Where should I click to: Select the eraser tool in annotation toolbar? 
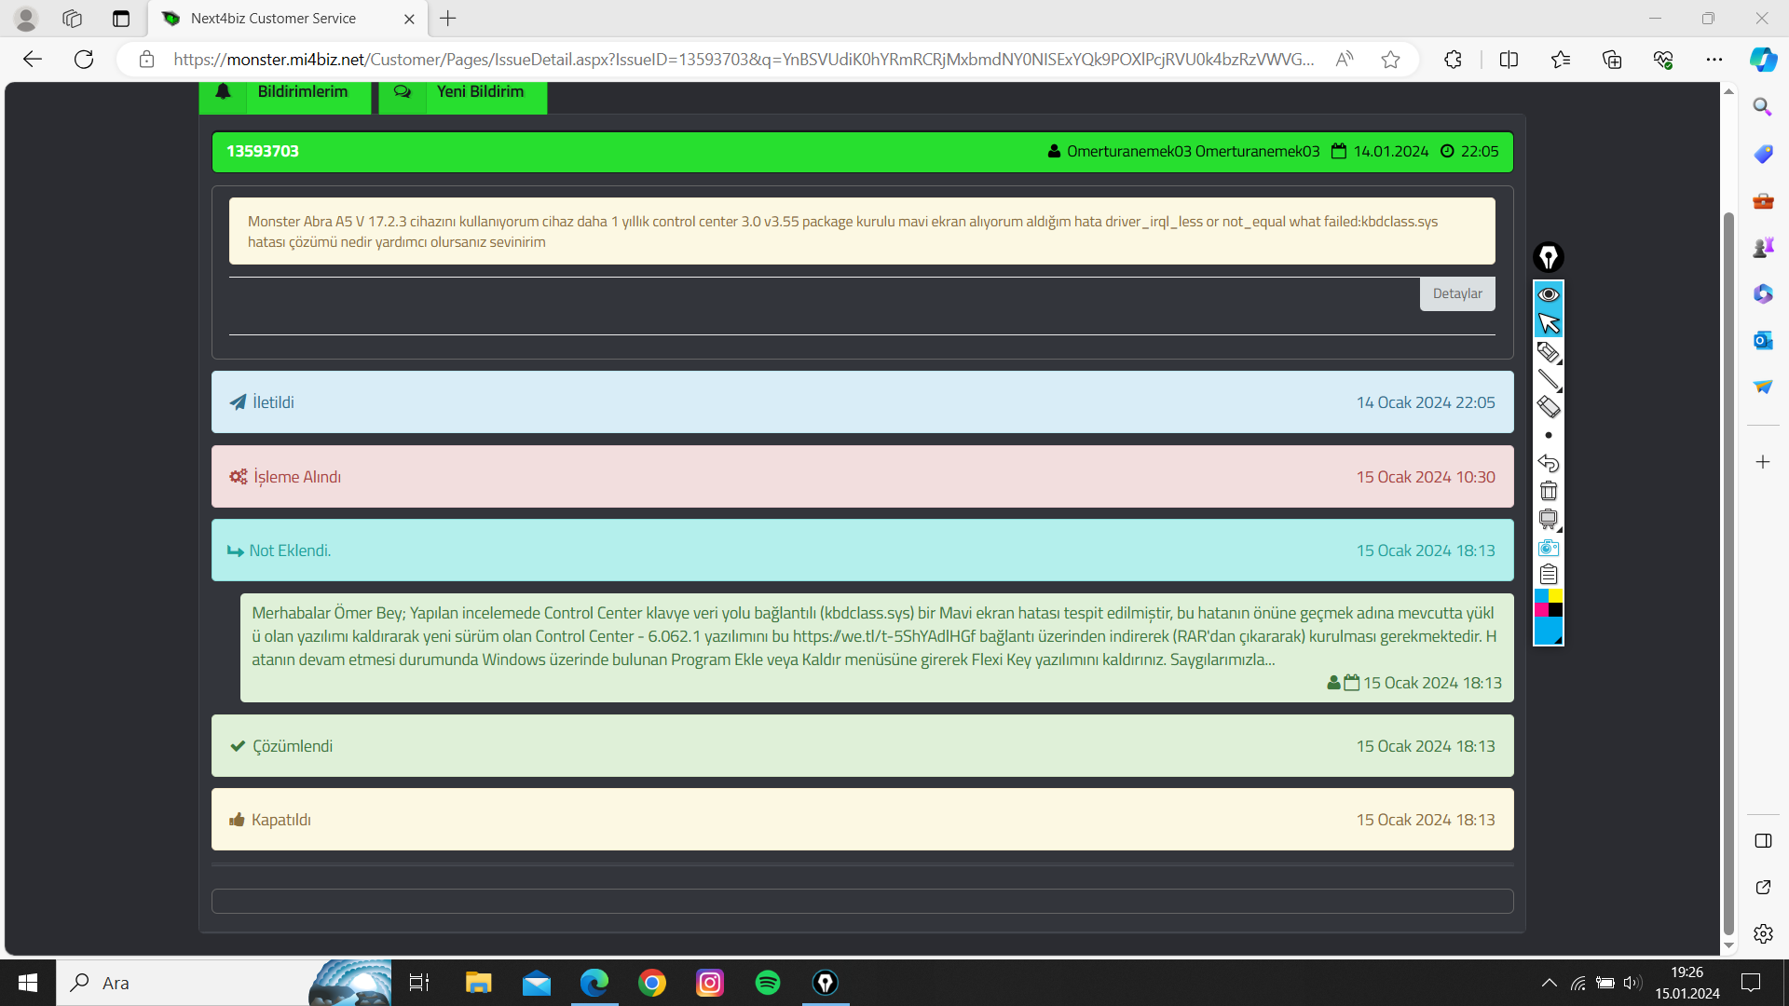click(x=1549, y=407)
